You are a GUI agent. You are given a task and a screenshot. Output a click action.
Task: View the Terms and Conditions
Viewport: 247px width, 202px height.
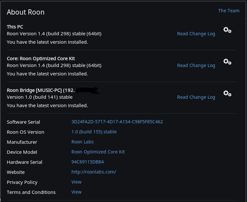tap(76, 192)
